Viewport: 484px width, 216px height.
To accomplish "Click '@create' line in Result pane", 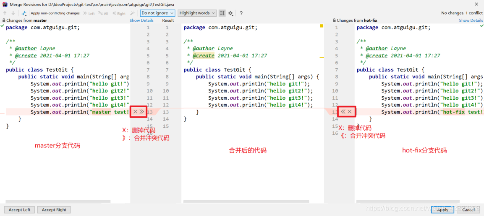I will click(227, 56).
